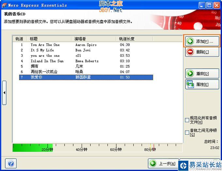Screen dimensions: 222x171
Task: Click track length 01:25
Action: [x=125, y=66]
